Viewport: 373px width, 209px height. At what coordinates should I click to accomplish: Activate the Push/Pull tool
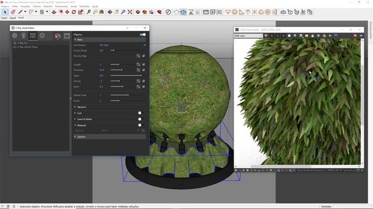pos(54,12)
